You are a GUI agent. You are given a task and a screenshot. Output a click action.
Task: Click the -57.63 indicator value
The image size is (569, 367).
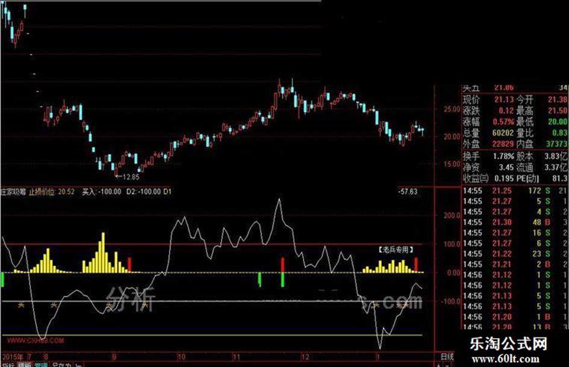pyautogui.click(x=408, y=192)
